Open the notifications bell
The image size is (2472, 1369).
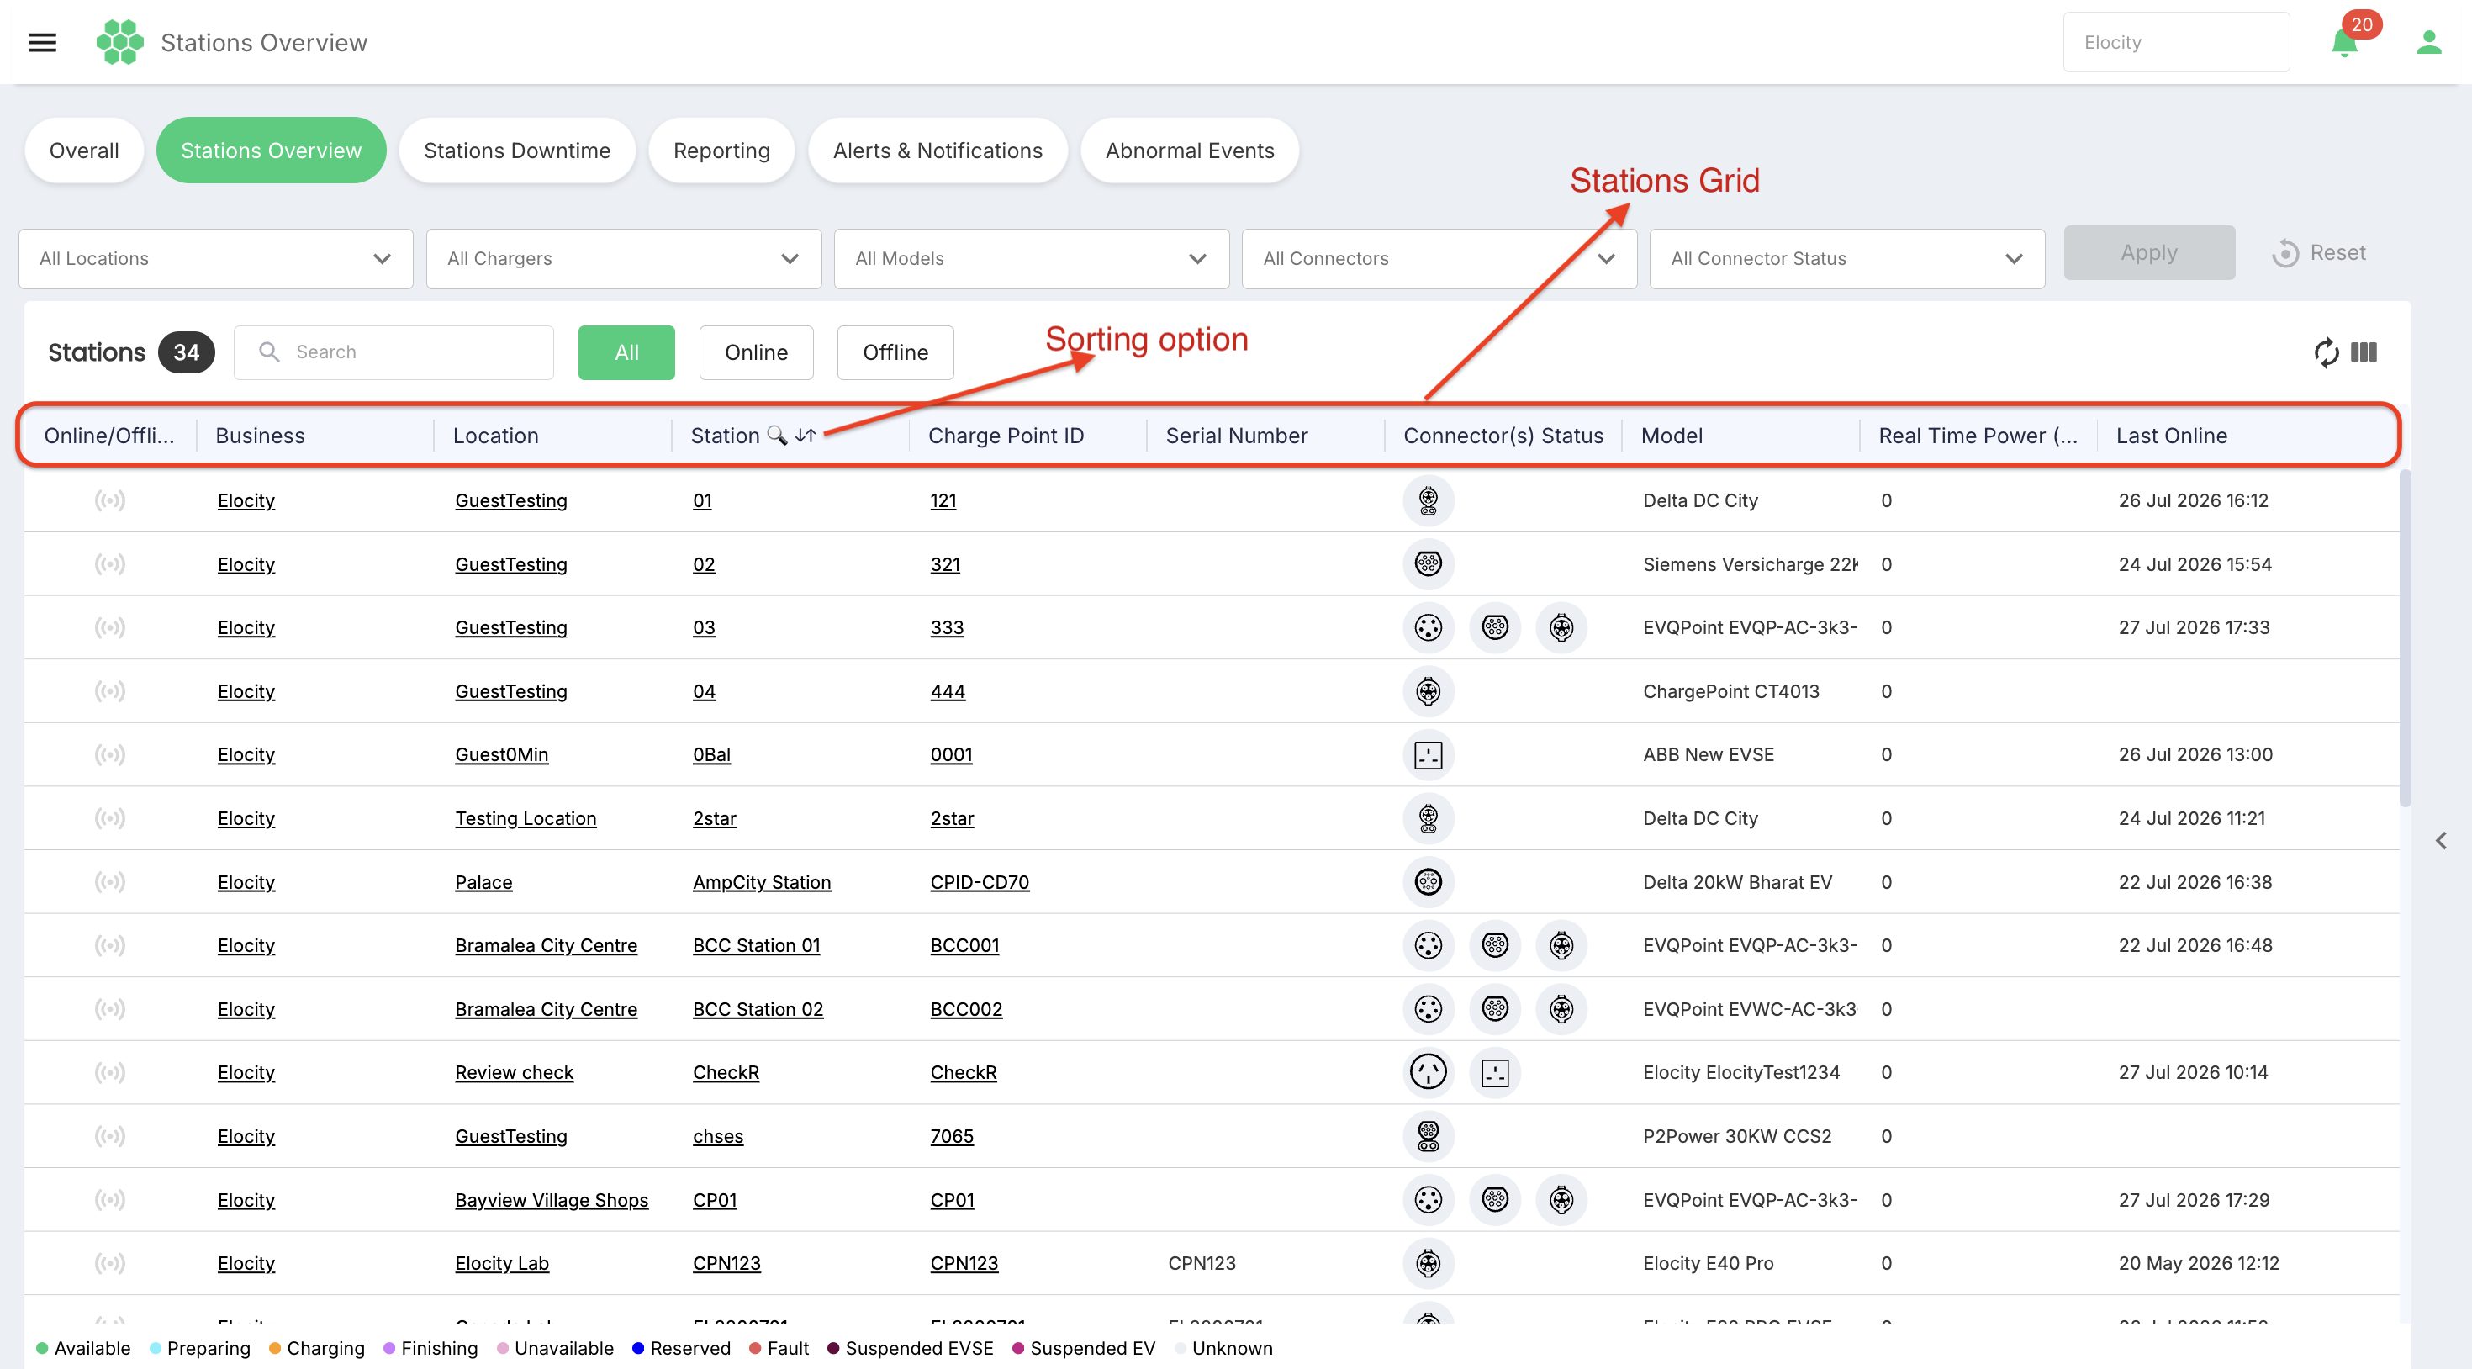(2344, 43)
